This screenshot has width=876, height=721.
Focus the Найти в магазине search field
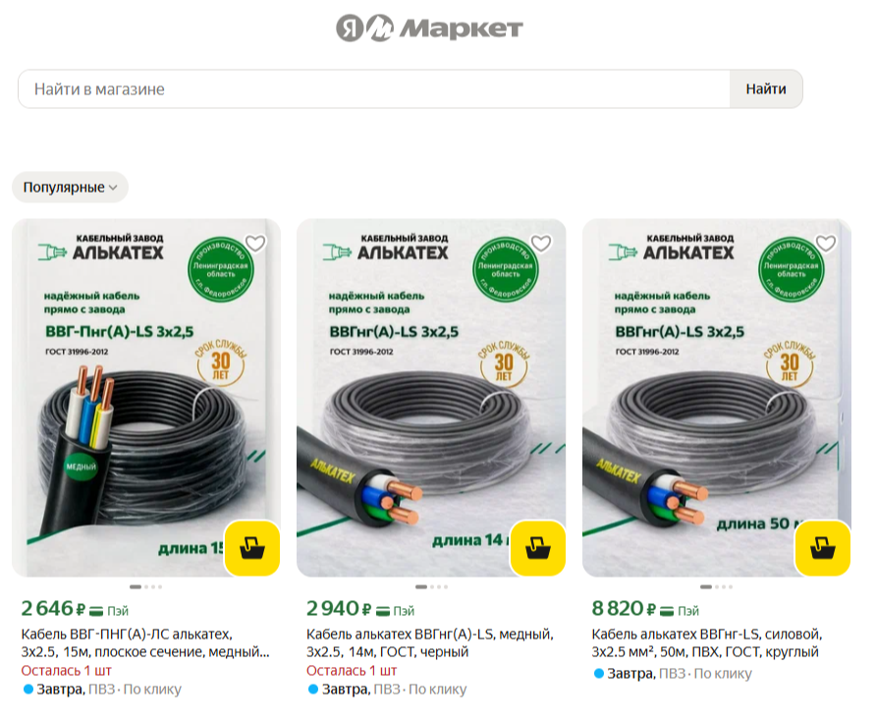click(374, 88)
